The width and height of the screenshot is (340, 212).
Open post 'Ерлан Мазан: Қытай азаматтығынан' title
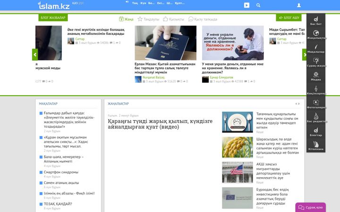[x=165, y=68]
